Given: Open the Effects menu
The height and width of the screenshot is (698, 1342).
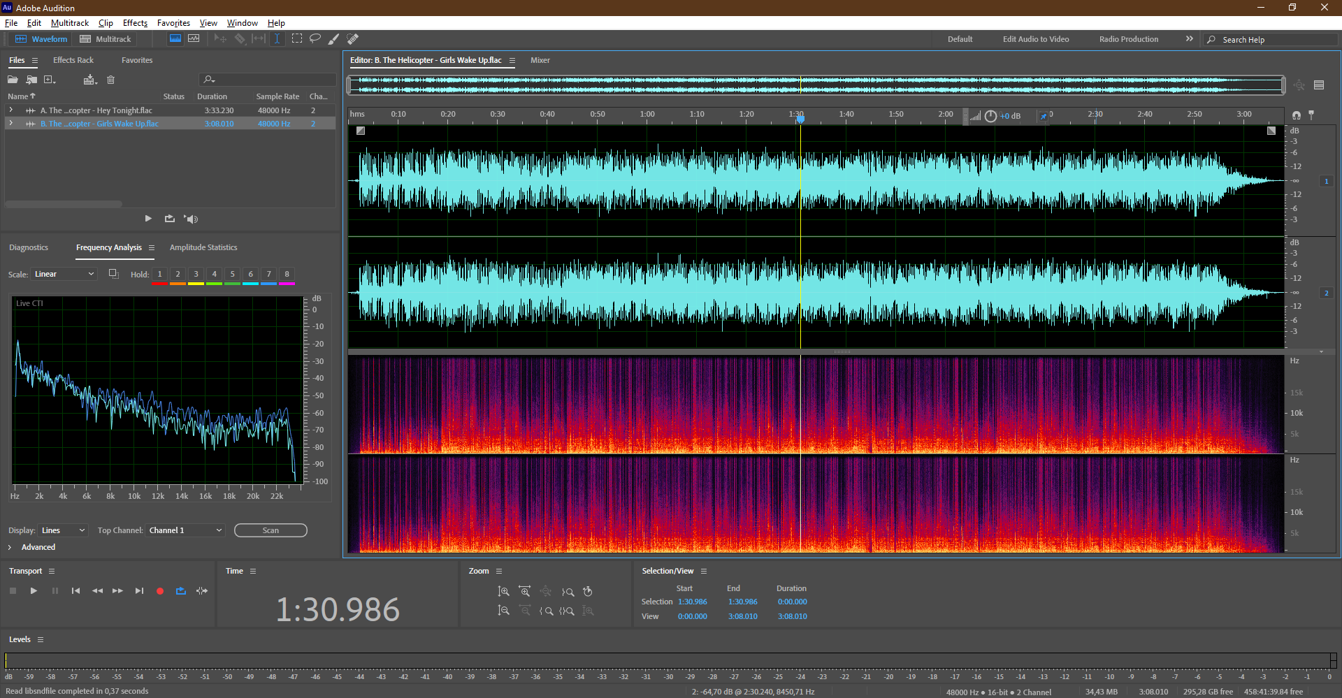Looking at the screenshot, I should pos(135,23).
